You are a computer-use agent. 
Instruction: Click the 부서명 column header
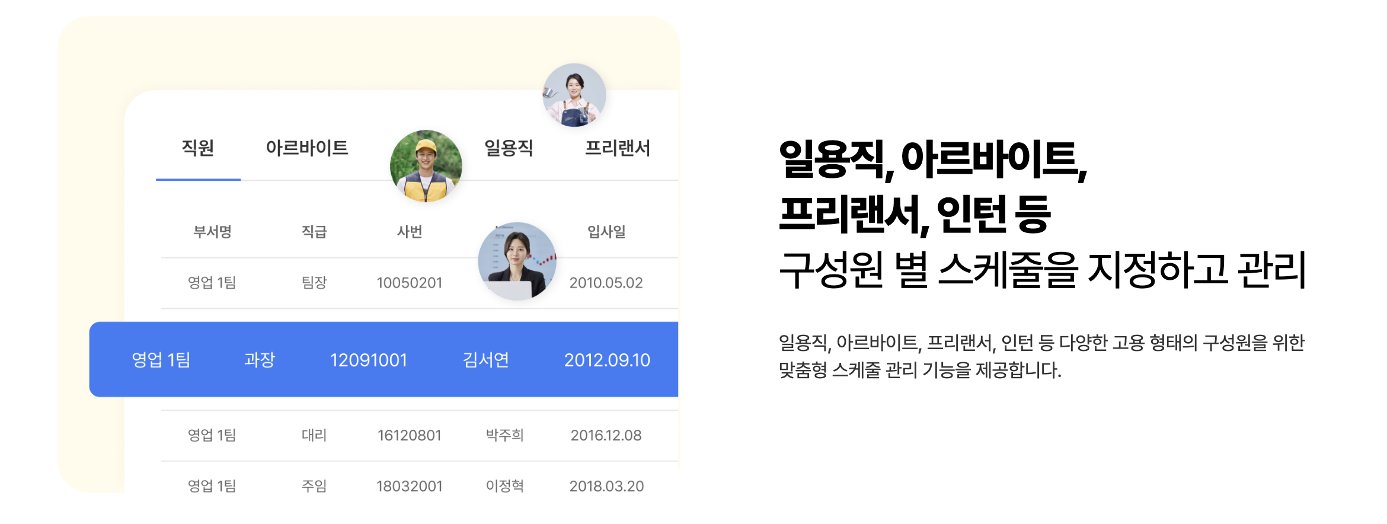(x=212, y=233)
